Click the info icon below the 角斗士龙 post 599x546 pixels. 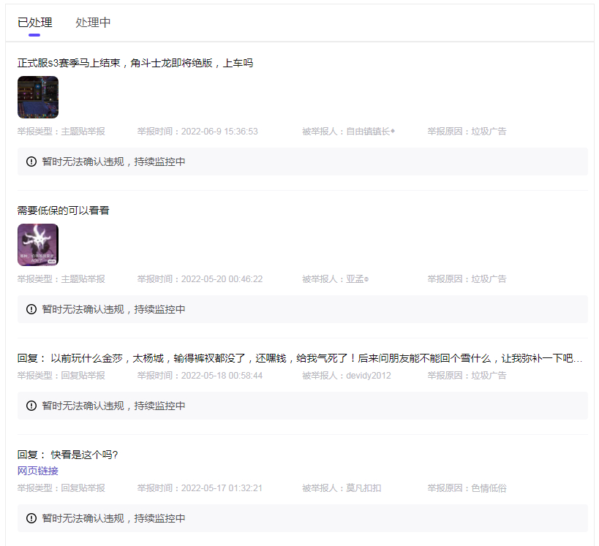coord(31,162)
